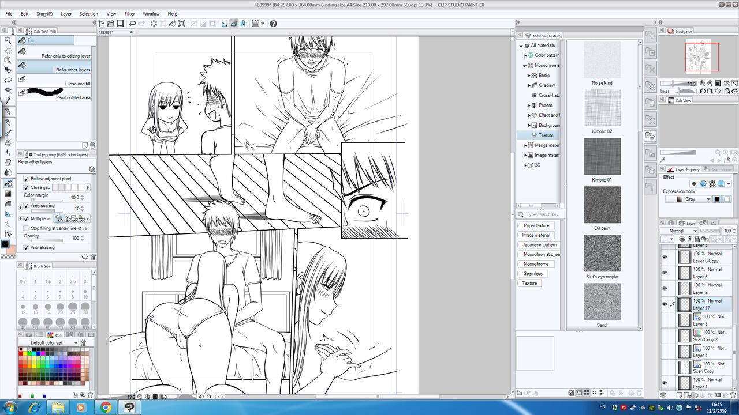Open the Selection menu

(89, 13)
